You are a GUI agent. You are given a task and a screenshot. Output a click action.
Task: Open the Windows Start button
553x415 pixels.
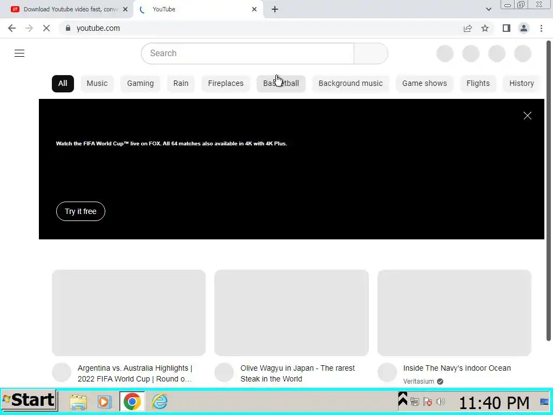29,401
